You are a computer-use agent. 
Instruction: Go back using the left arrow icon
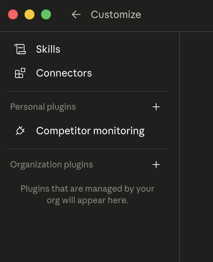click(x=76, y=14)
